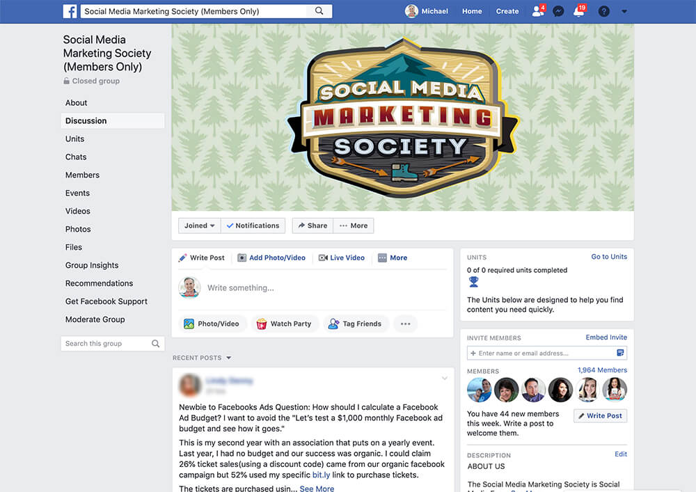Open Get Facebook Support

106,301
